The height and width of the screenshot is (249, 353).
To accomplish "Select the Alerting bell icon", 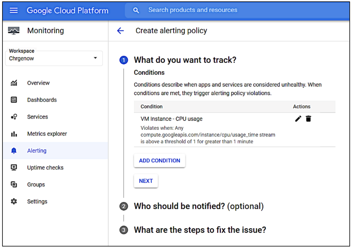I will (x=13, y=150).
